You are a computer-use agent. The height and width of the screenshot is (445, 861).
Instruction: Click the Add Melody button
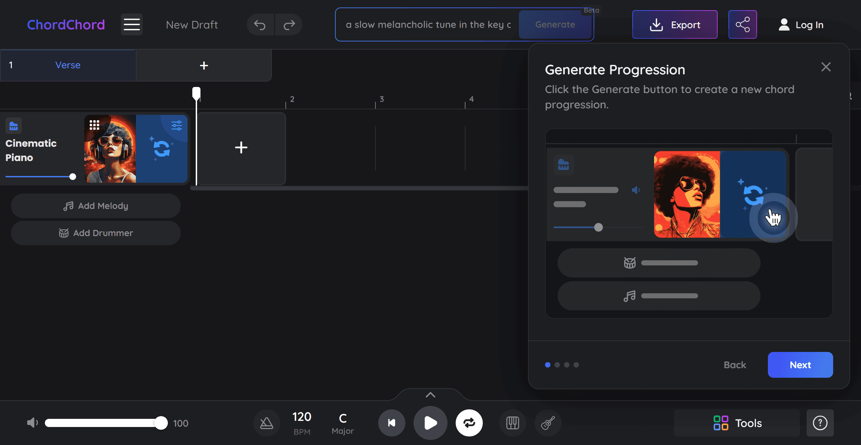[96, 206]
